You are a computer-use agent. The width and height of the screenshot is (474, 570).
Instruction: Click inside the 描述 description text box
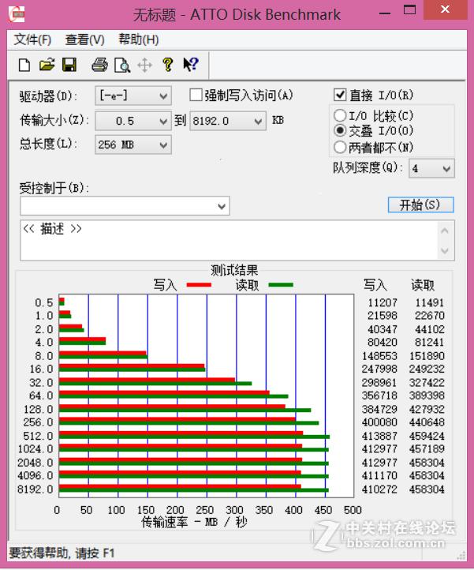tap(229, 240)
